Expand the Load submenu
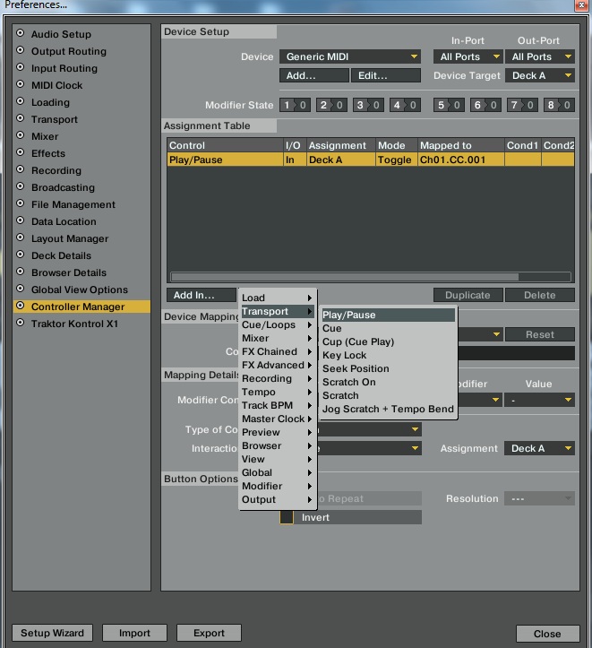 coord(277,298)
